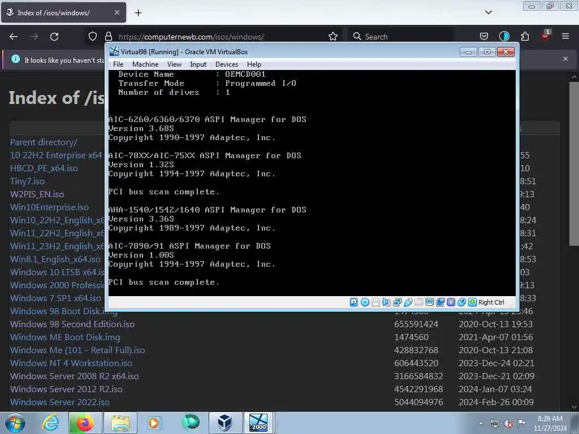
Task: Click VirtualBox hard disk activity indicator icon
Action: pyautogui.click(x=353, y=302)
